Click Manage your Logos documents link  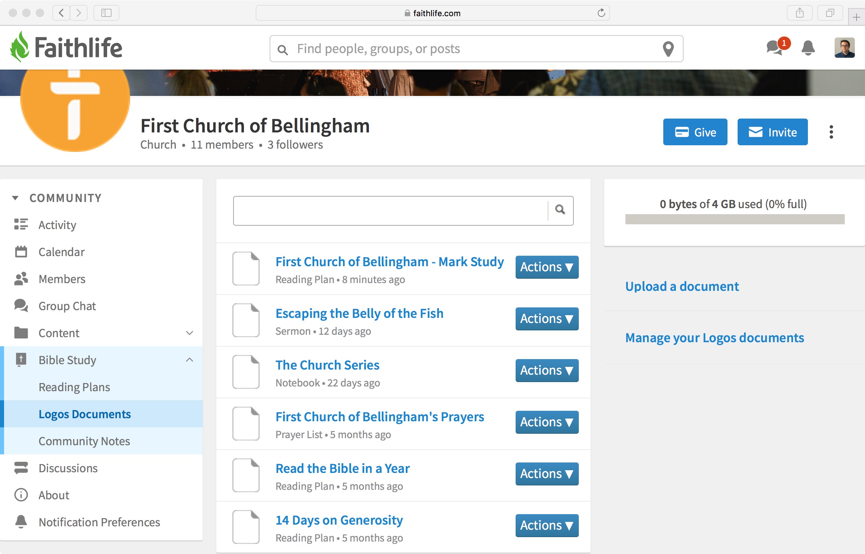click(x=715, y=337)
